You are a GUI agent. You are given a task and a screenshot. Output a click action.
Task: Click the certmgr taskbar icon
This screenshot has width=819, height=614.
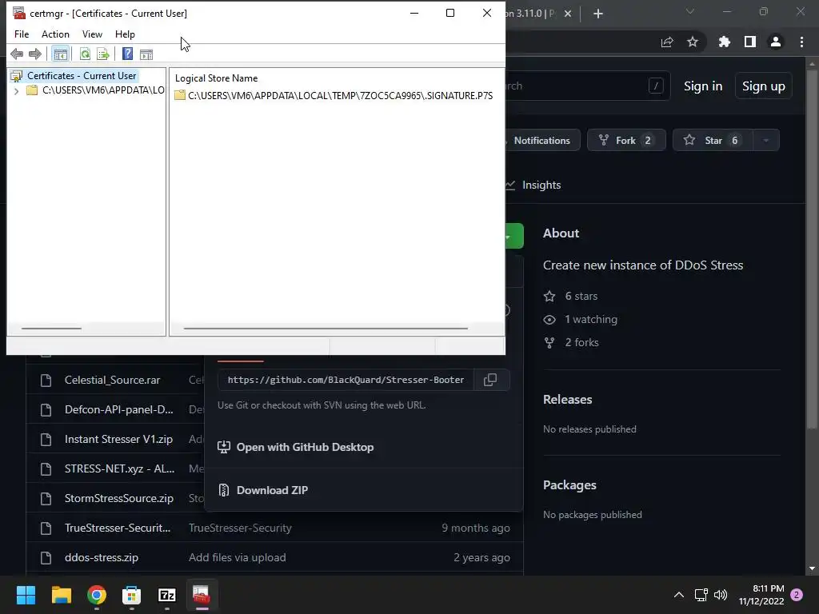pos(202,595)
